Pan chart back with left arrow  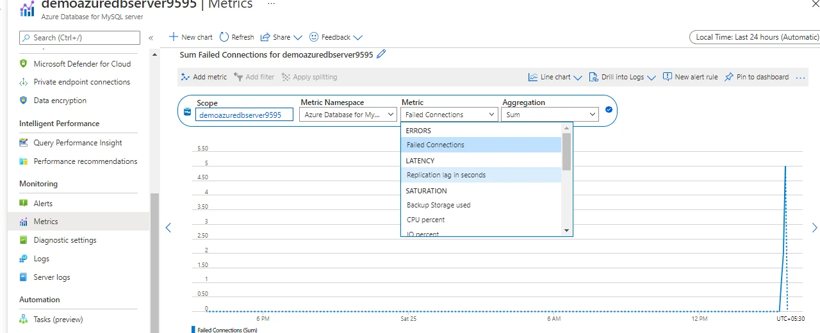pos(168,227)
